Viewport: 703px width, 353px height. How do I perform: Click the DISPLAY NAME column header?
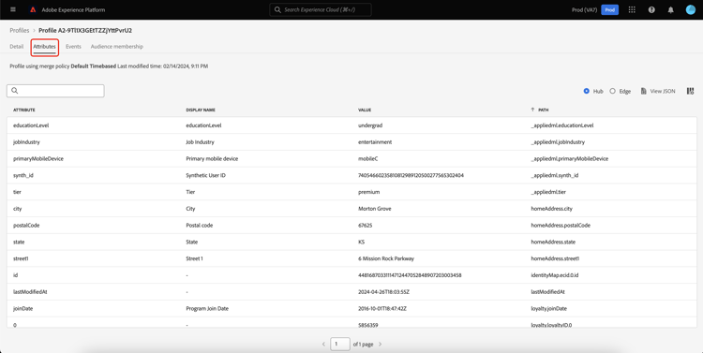click(201, 110)
